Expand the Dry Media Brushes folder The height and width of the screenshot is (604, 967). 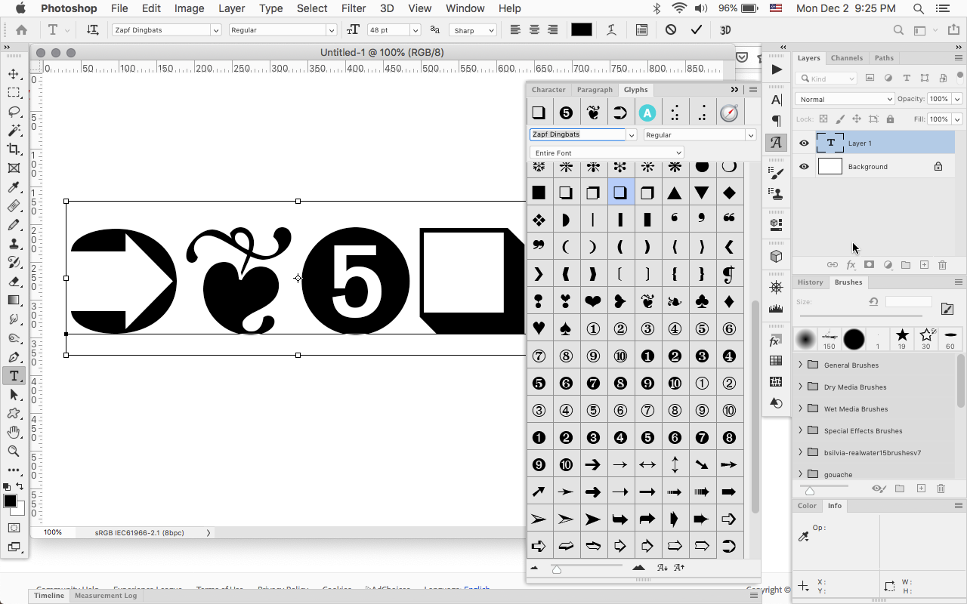click(x=801, y=387)
